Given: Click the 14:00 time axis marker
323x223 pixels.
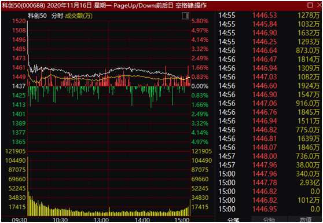Looking at the screenshot, I should tap(142, 220).
